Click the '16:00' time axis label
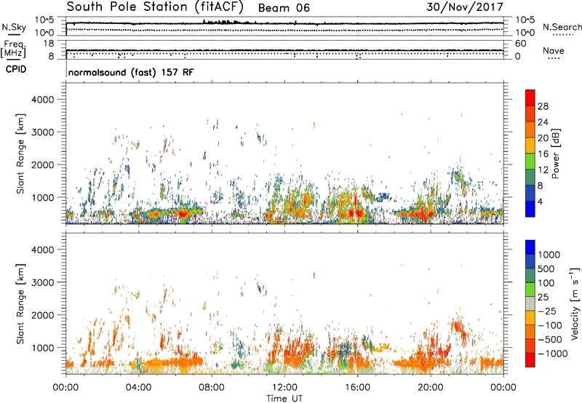Viewport: 582px width, 403px height. (x=358, y=388)
